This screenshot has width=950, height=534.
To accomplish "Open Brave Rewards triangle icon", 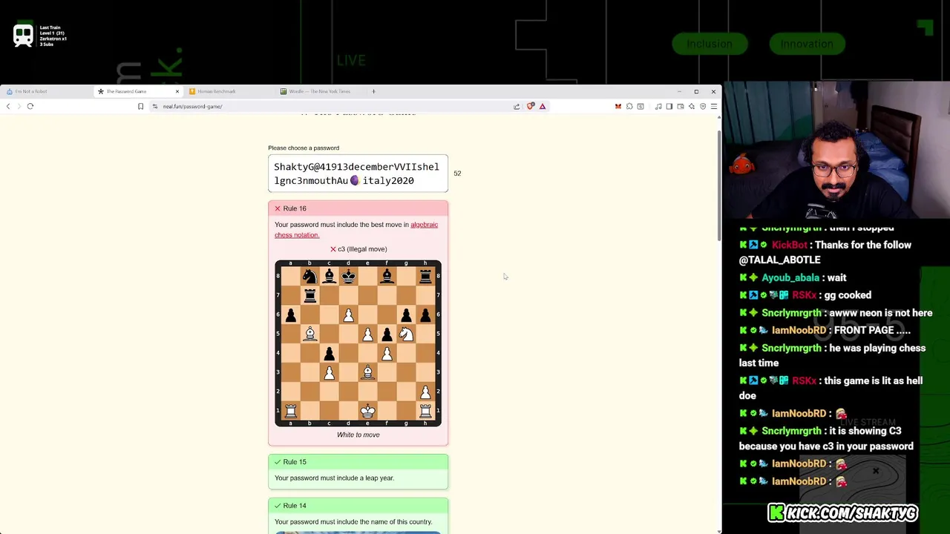I will 543,106.
